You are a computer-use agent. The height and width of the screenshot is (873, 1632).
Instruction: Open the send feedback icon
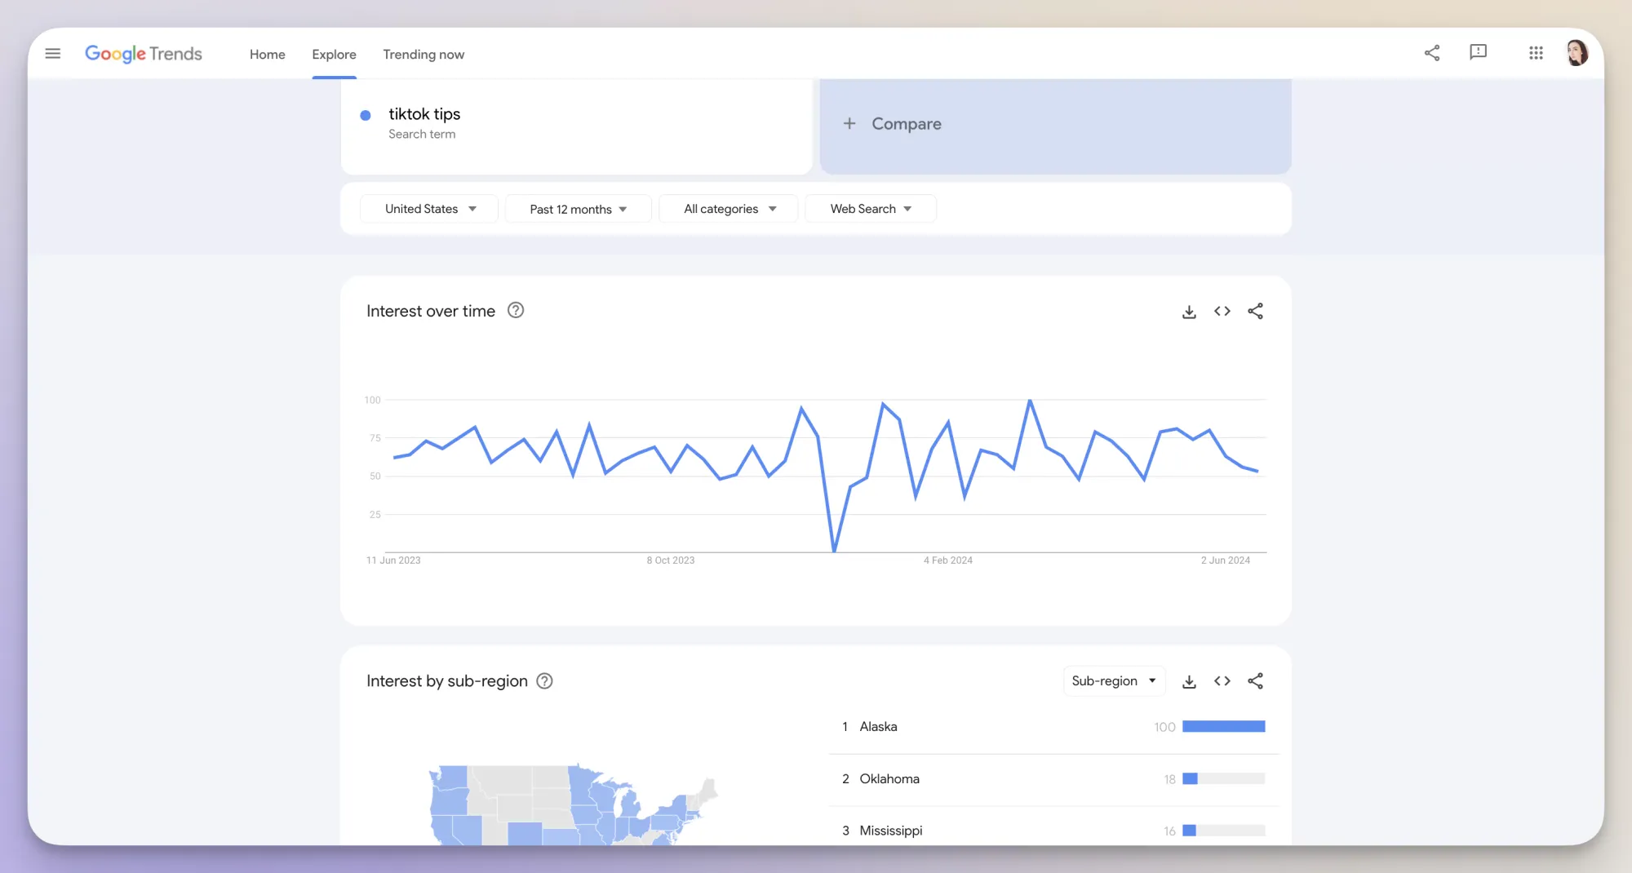1478,53
